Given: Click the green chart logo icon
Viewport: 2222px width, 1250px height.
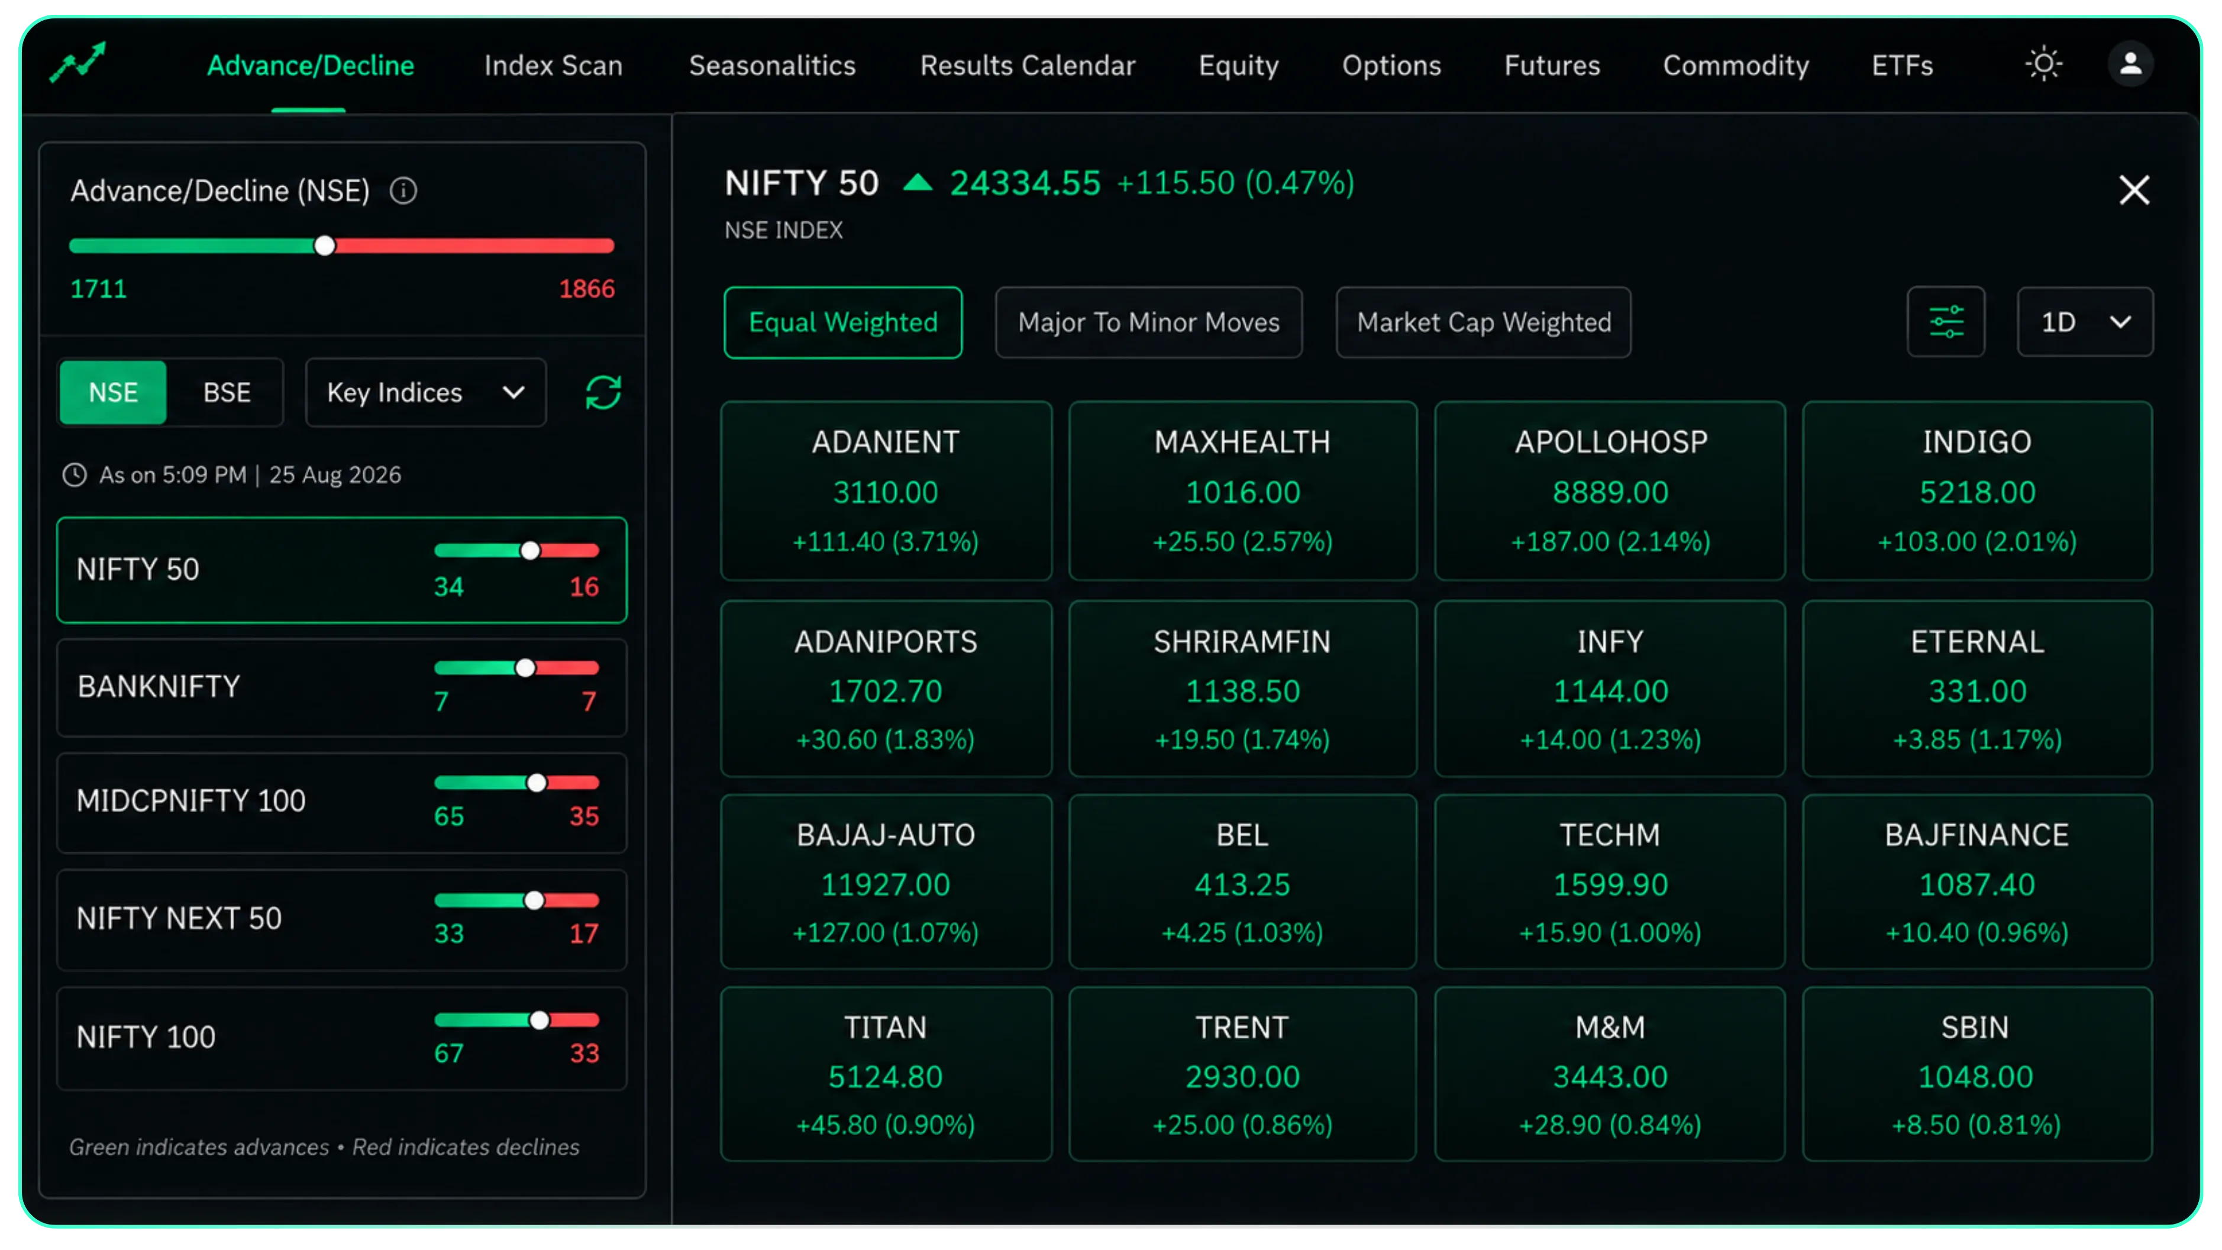Looking at the screenshot, I should coord(77,63).
